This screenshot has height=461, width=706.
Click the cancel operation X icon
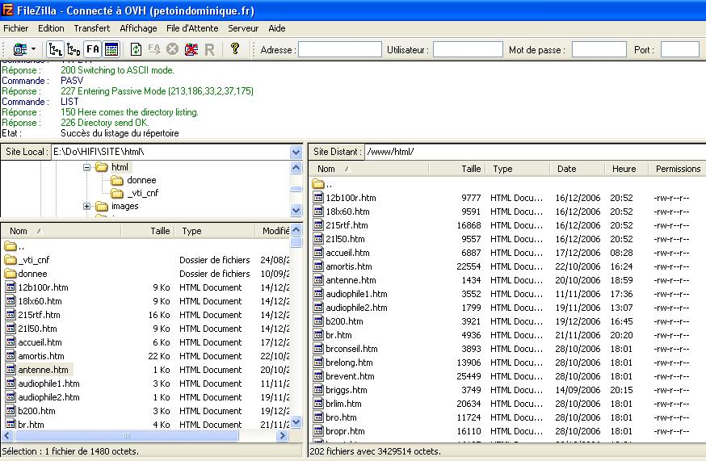172,49
